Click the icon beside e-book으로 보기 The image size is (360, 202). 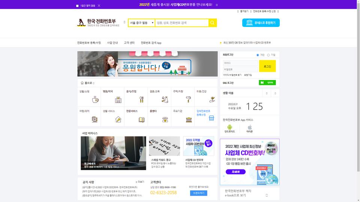pos(267,195)
